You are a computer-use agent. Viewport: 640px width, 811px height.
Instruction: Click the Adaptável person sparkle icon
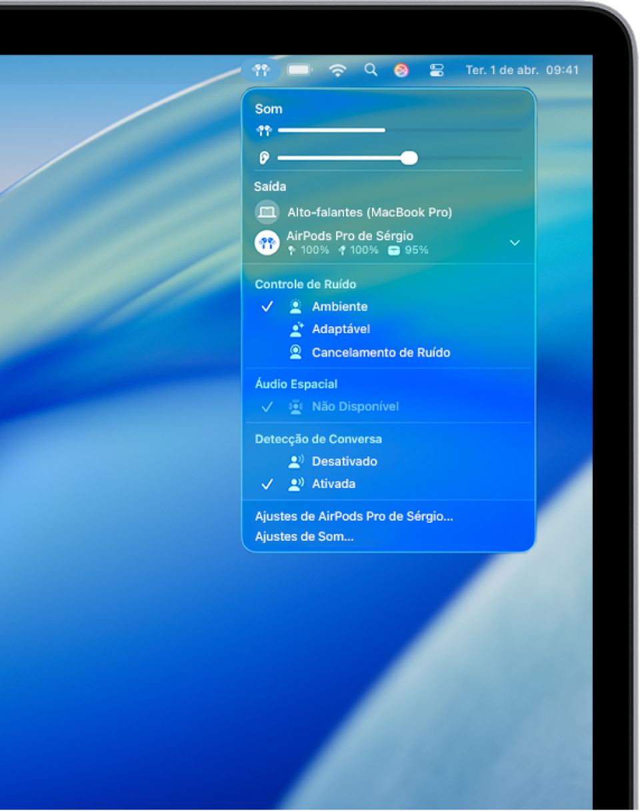296,329
